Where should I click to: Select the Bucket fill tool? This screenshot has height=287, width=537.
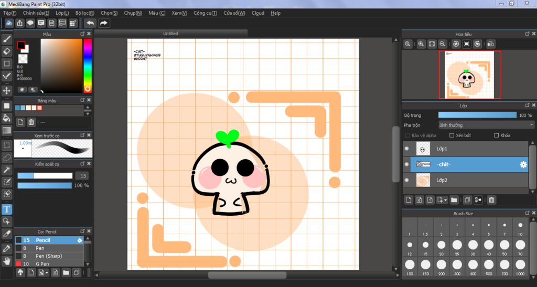point(6,118)
